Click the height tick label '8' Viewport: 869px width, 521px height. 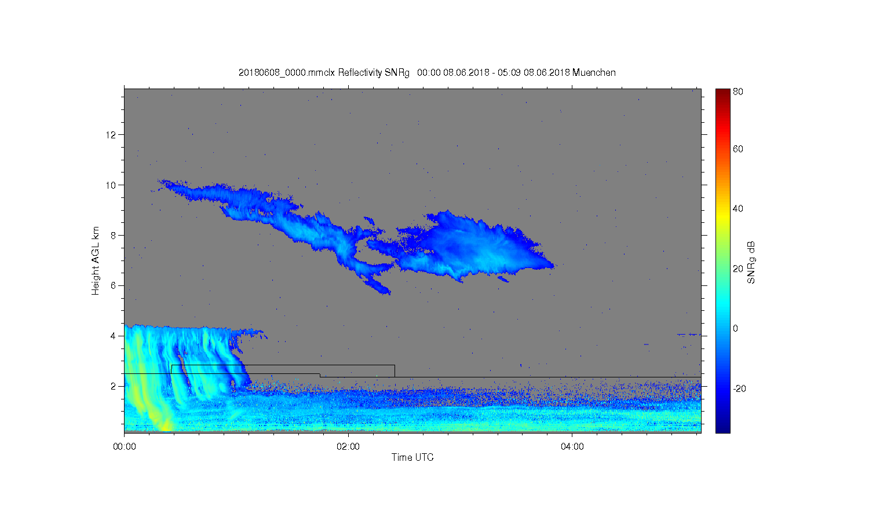(114, 235)
